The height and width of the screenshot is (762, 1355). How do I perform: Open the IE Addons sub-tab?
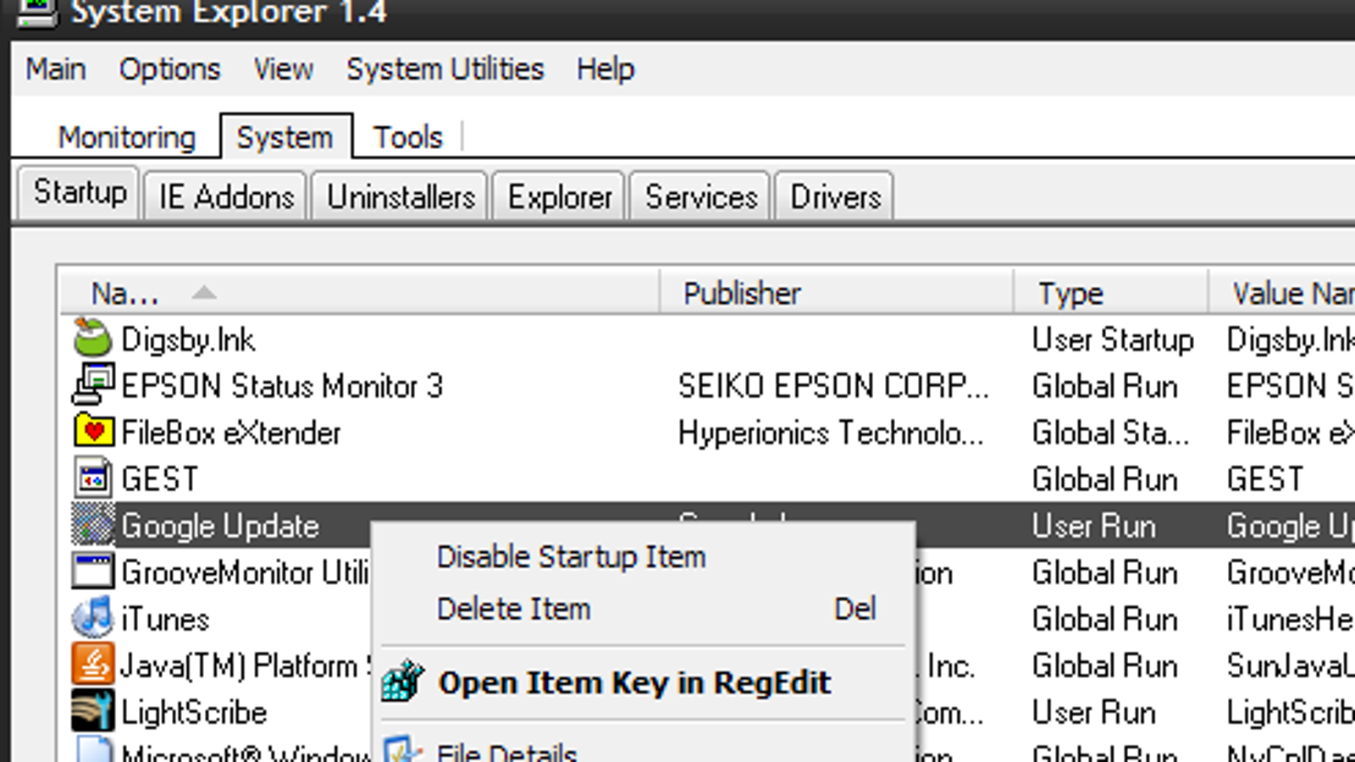coord(226,196)
